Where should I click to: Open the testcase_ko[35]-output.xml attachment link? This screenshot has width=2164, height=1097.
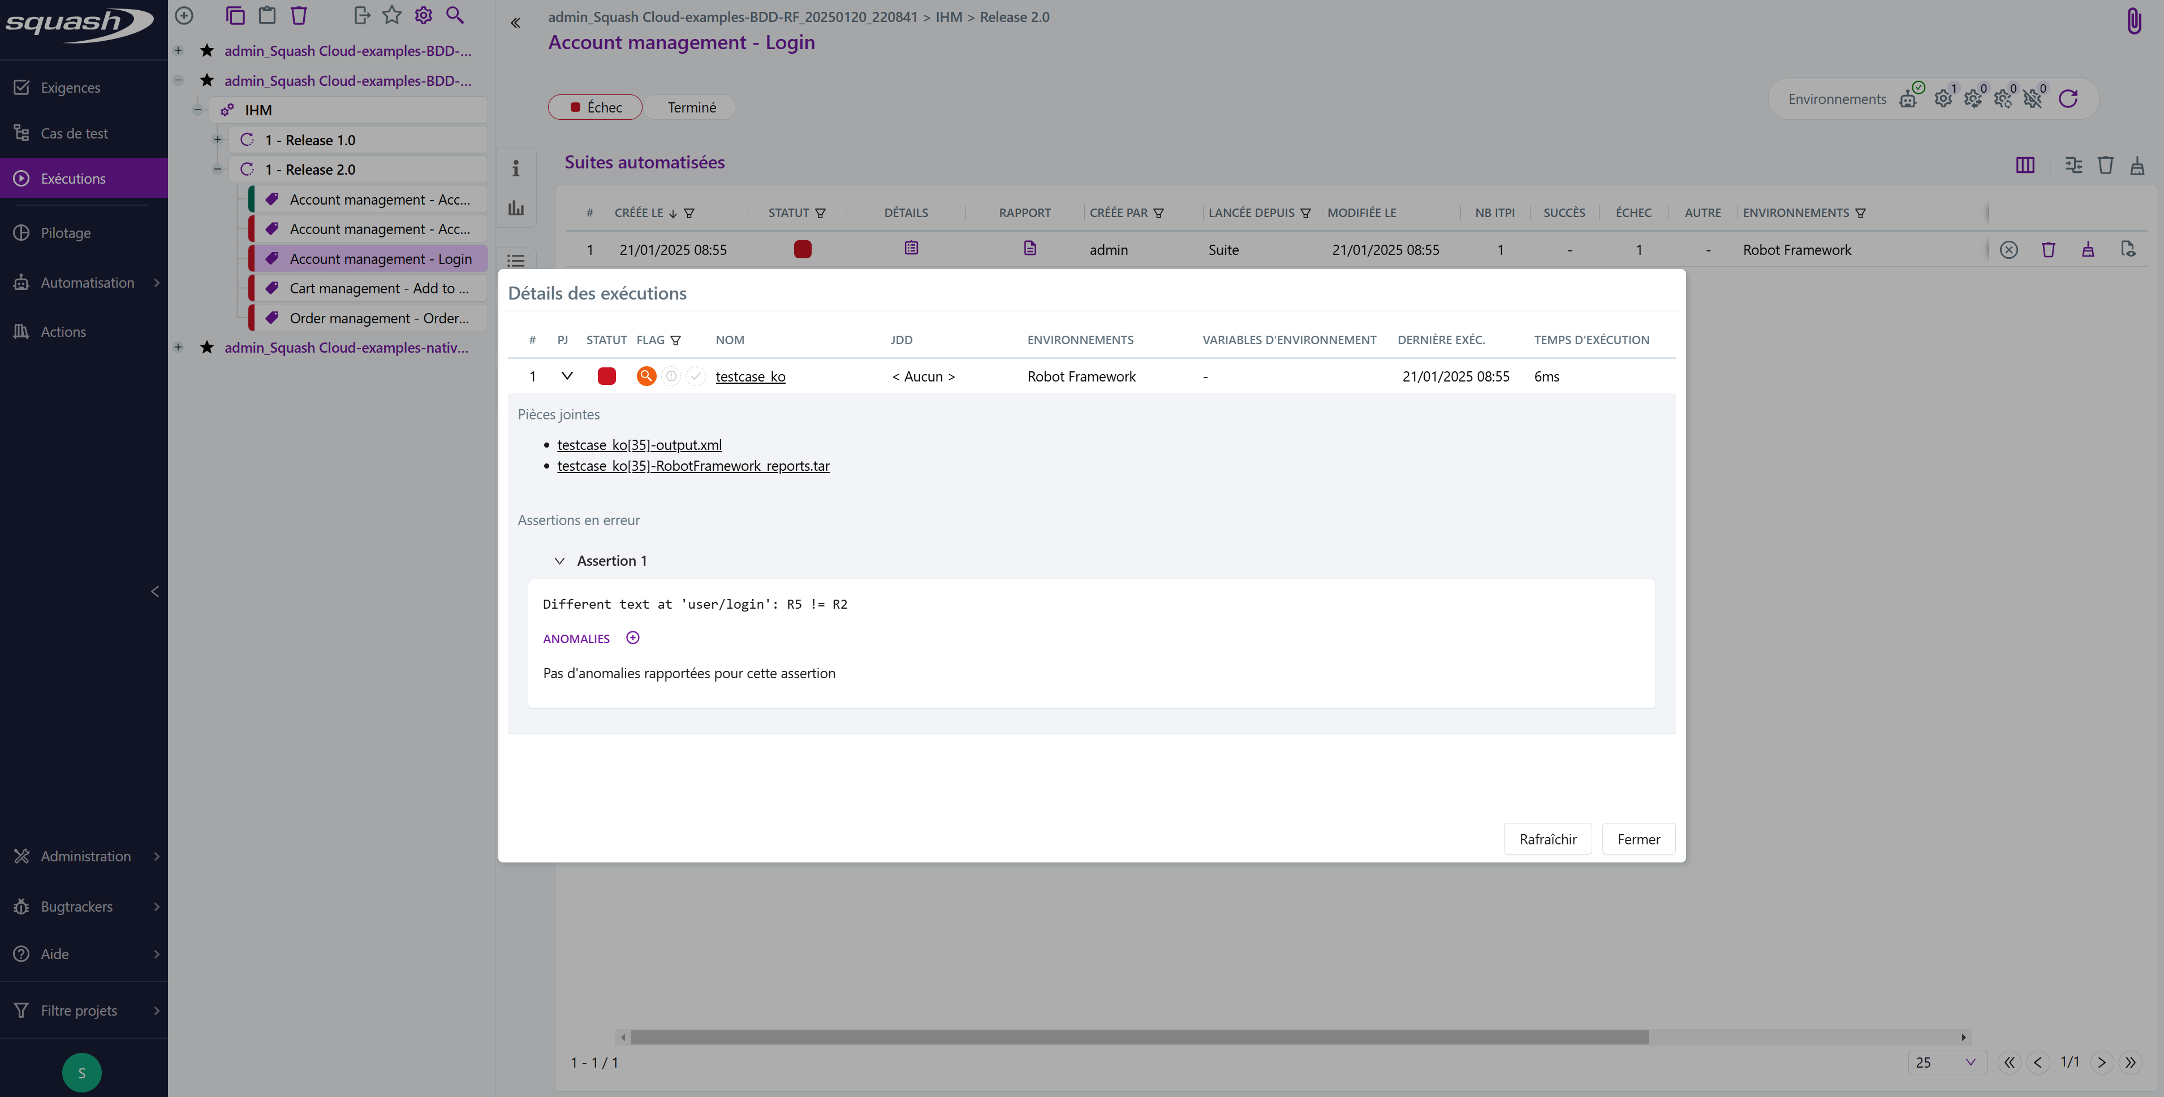(639, 444)
